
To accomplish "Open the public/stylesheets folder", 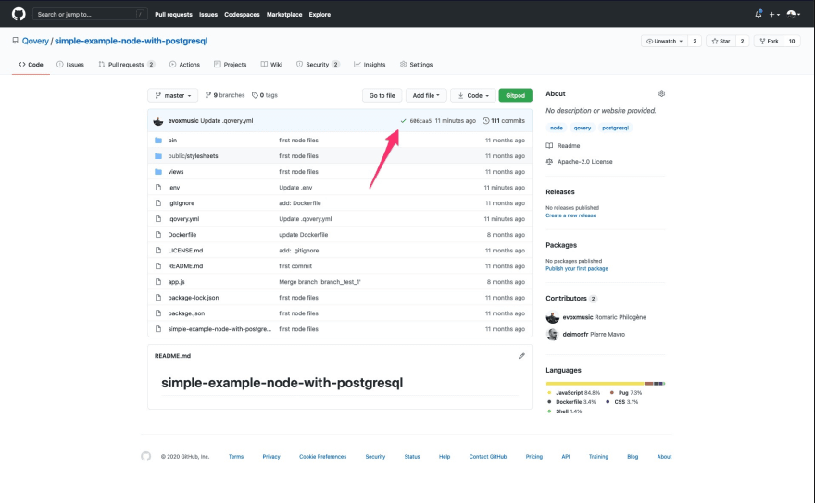I will tap(193, 155).
